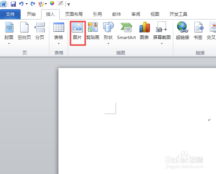
Task: Insert a 空白页 blank page
Action: pos(24,31)
